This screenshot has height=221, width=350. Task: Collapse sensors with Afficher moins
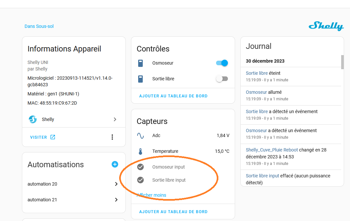[x=152, y=195]
